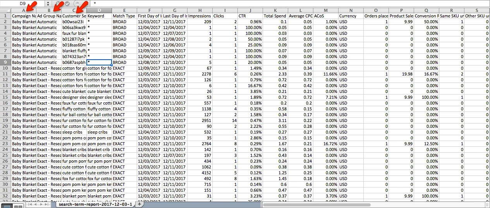The width and height of the screenshot is (490, 208).
Task: Select row 9 header
Action: (x=5, y=62)
